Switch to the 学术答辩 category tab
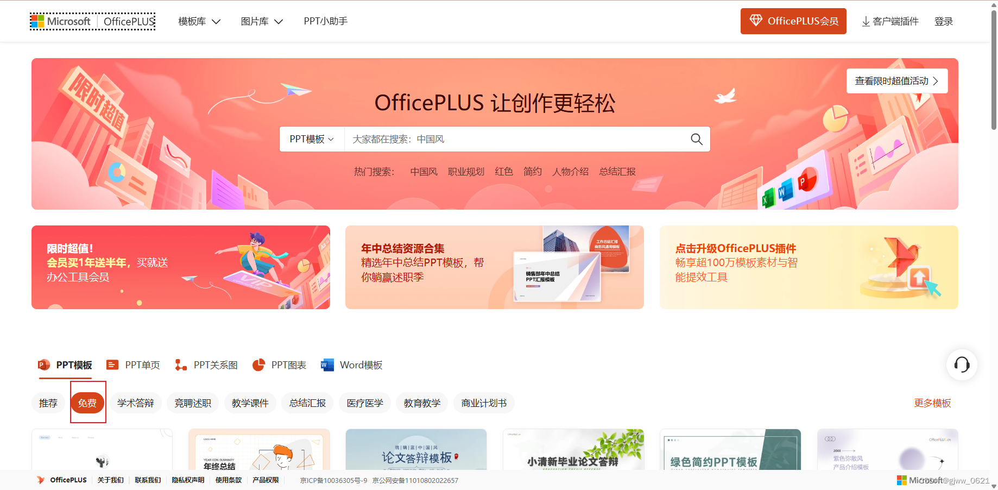The width and height of the screenshot is (998, 490). point(135,403)
